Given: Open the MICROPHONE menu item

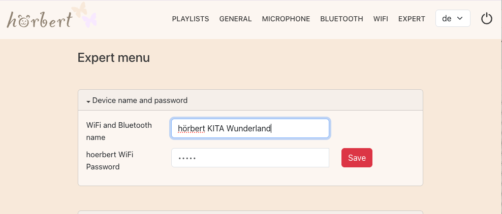Looking at the screenshot, I should pos(286,19).
